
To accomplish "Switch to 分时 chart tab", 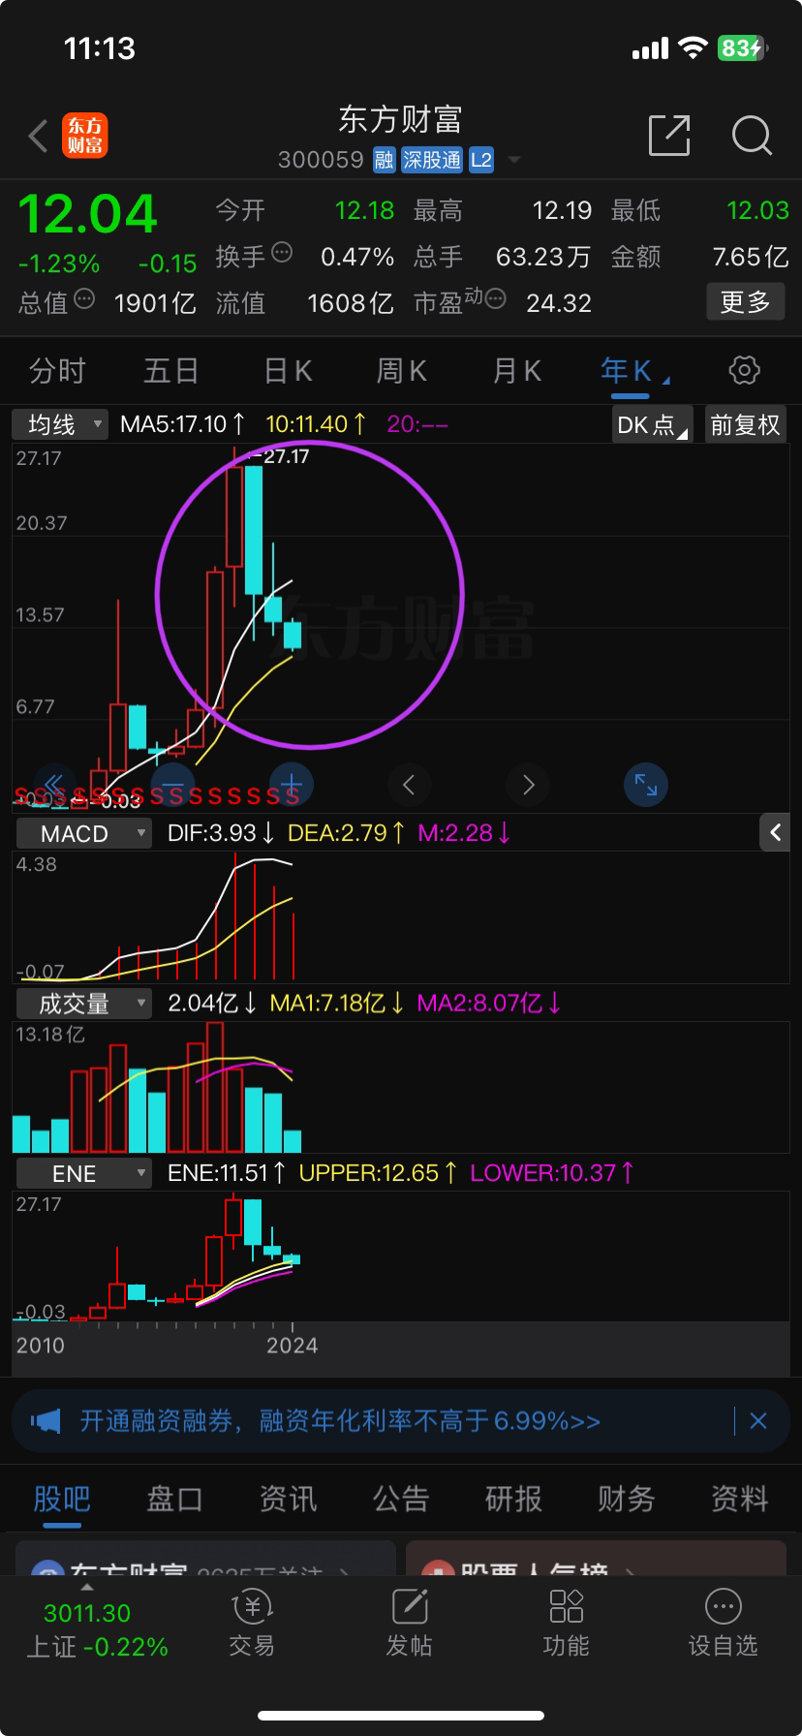I will pos(57,371).
